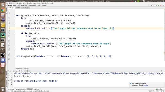Open Search Everywhere magnifier icon
This screenshot has width=165, height=92.
(x=164, y=5)
